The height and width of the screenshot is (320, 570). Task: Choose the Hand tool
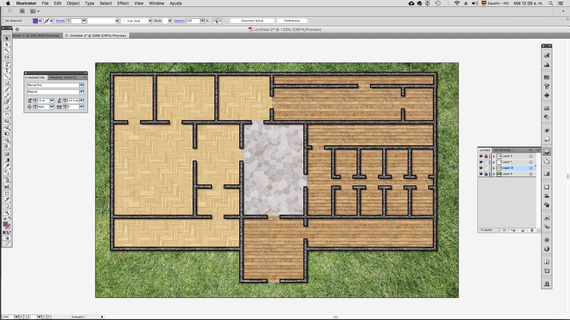7,206
